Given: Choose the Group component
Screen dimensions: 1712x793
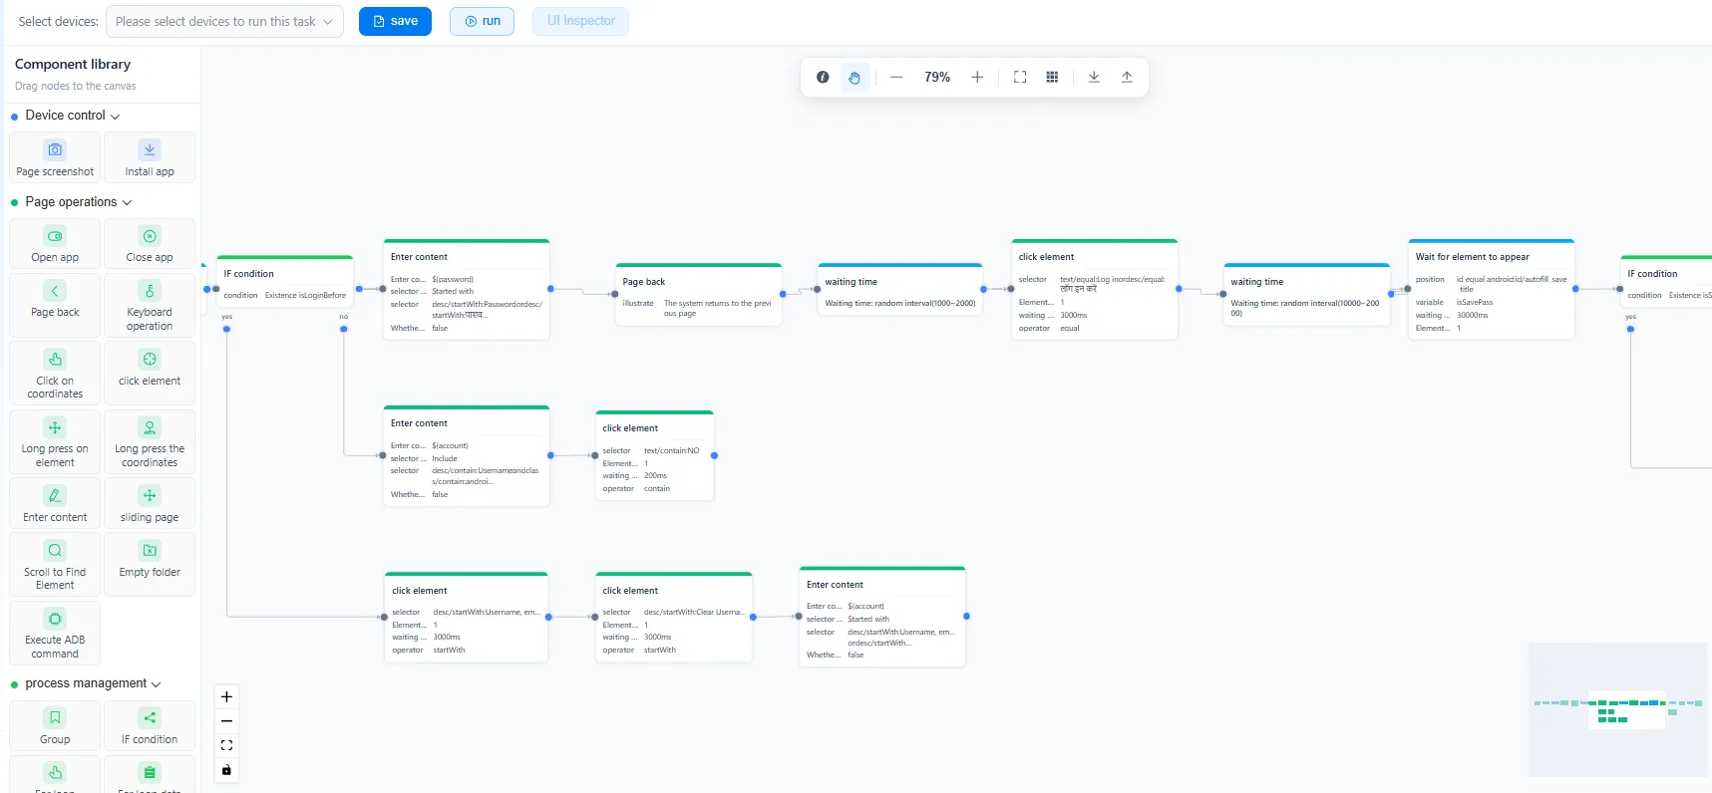Looking at the screenshot, I should [55, 725].
